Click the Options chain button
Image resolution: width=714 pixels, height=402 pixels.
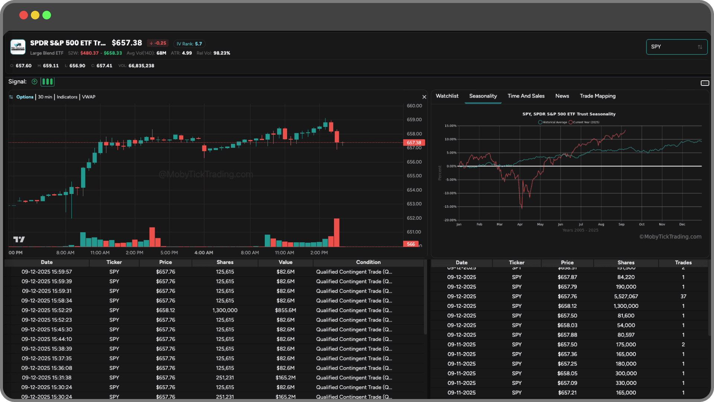25,97
